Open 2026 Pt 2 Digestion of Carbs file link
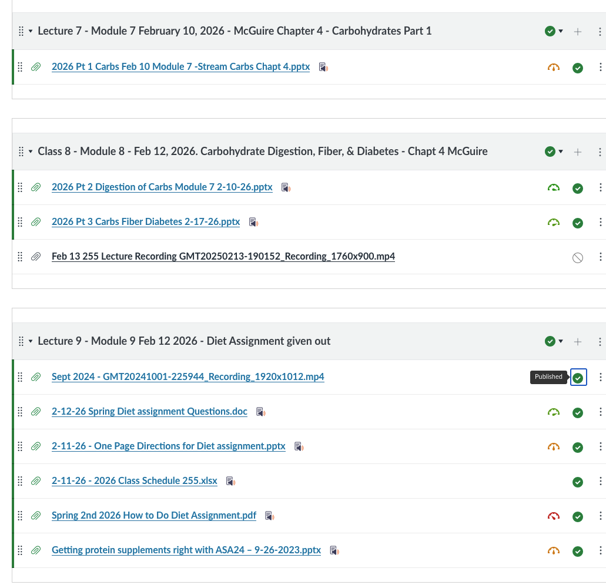This screenshot has width=606, height=585. pos(162,187)
